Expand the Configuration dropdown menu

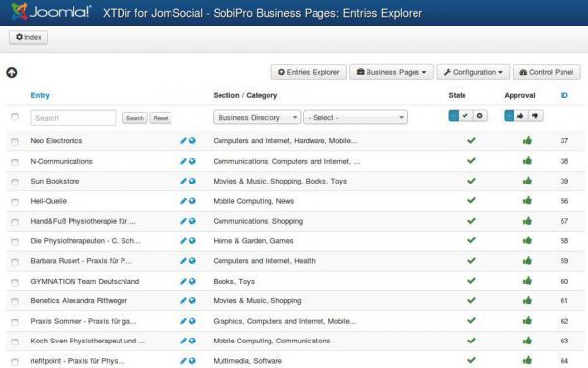(473, 72)
